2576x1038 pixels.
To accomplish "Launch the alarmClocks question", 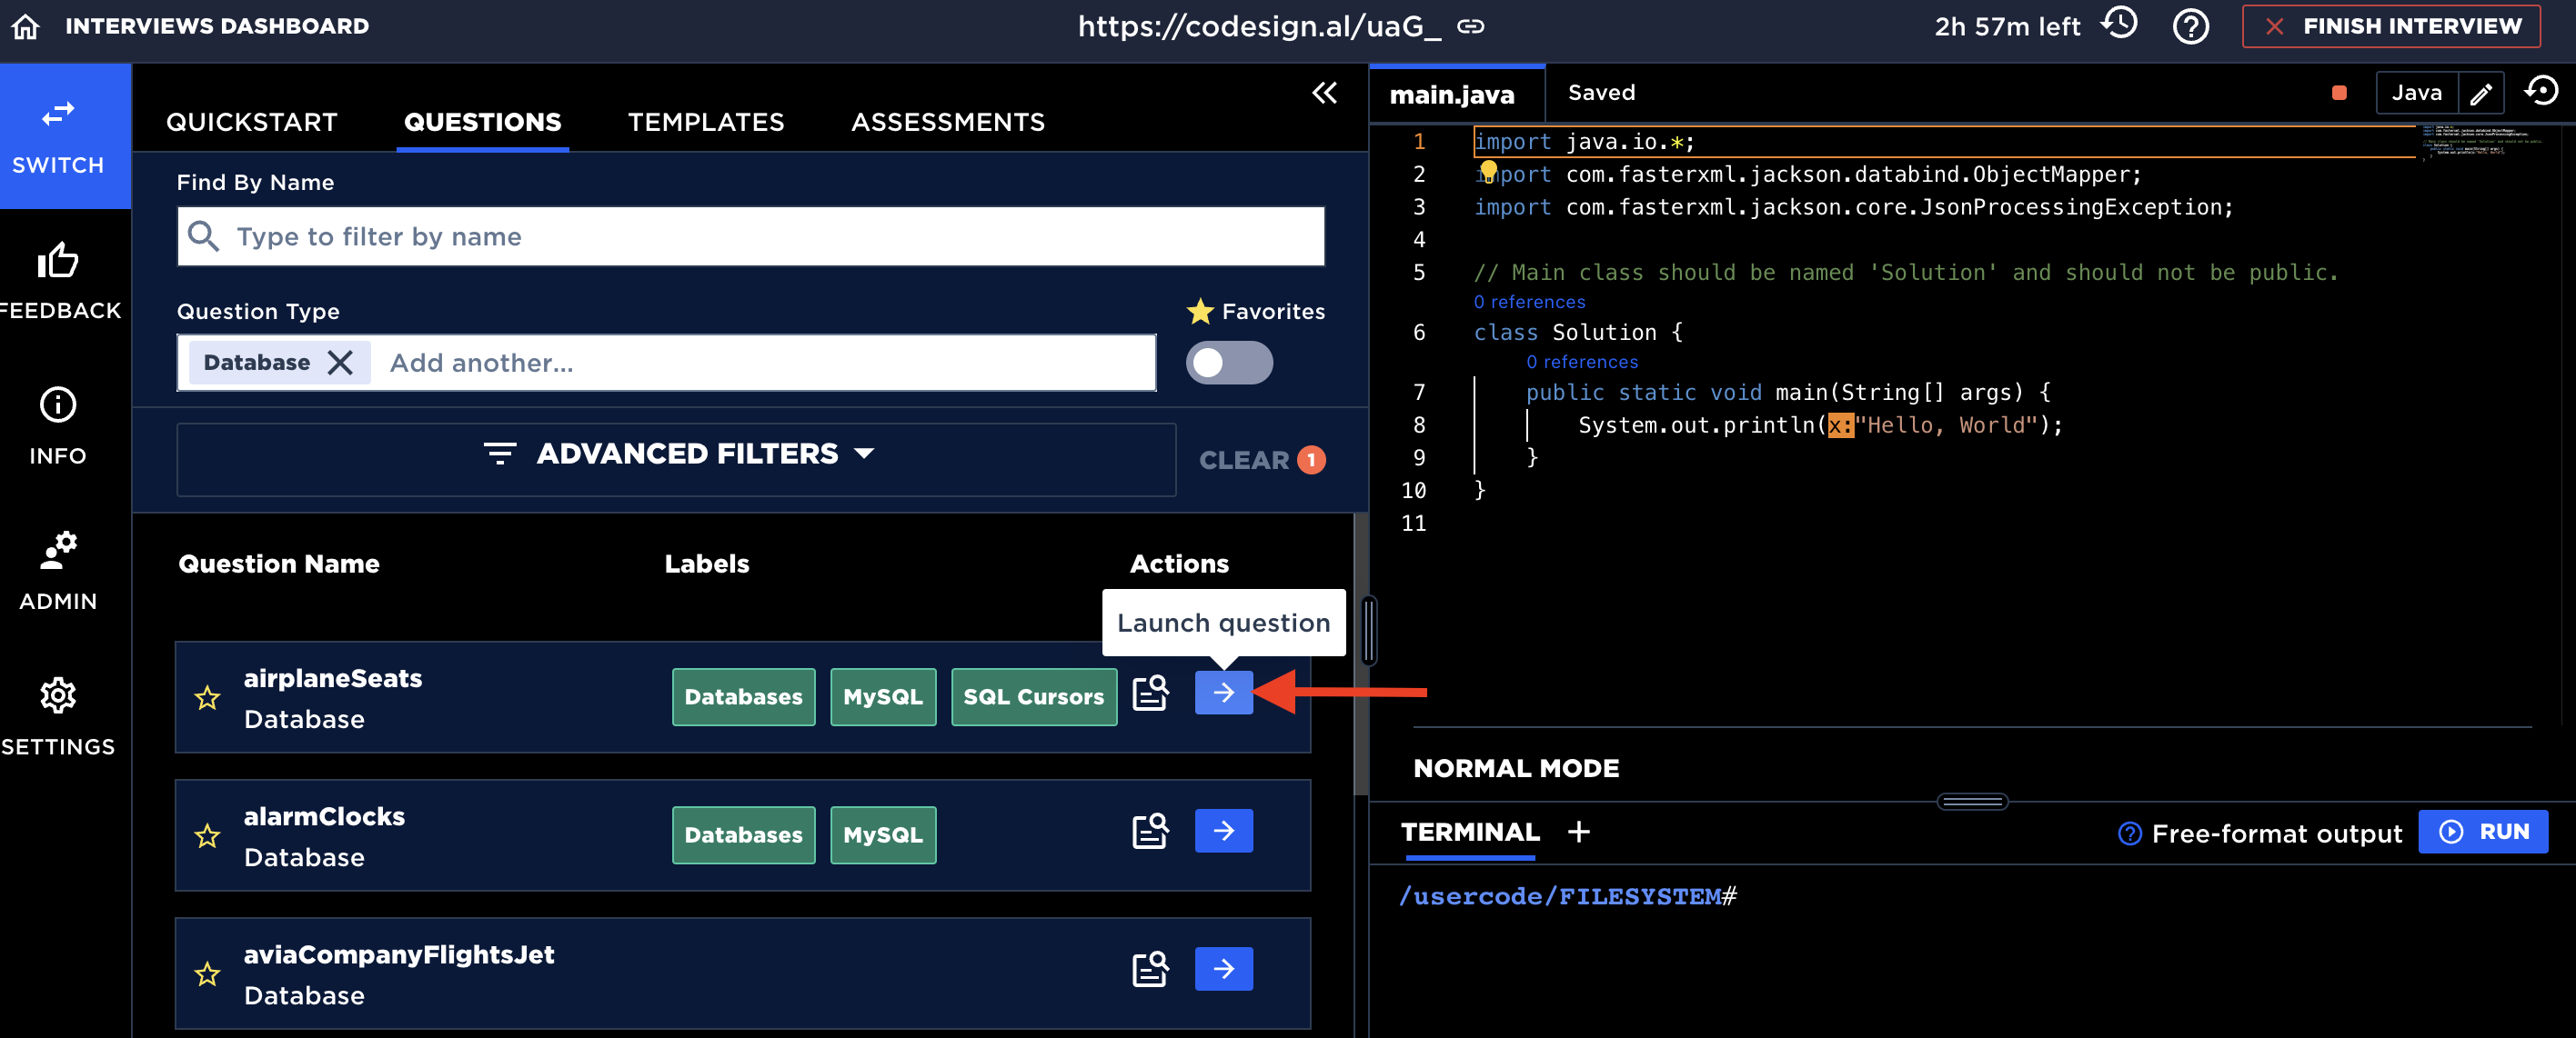I will click(x=1223, y=830).
